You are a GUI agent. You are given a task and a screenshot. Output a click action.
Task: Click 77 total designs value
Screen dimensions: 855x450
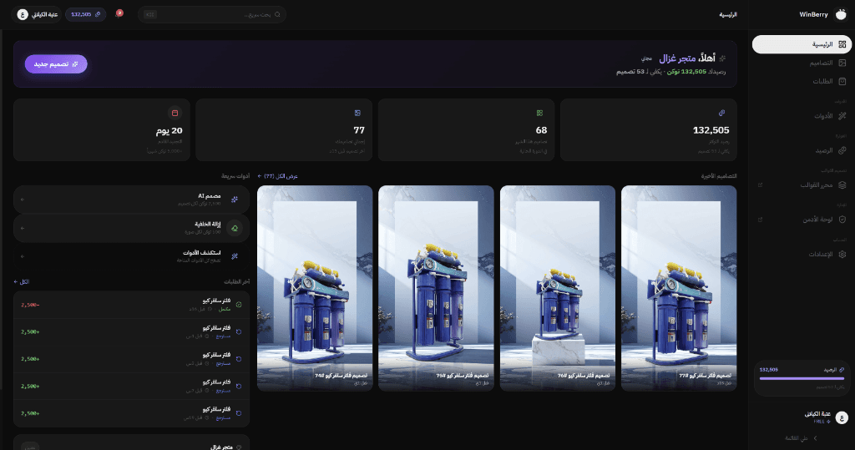tap(359, 130)
